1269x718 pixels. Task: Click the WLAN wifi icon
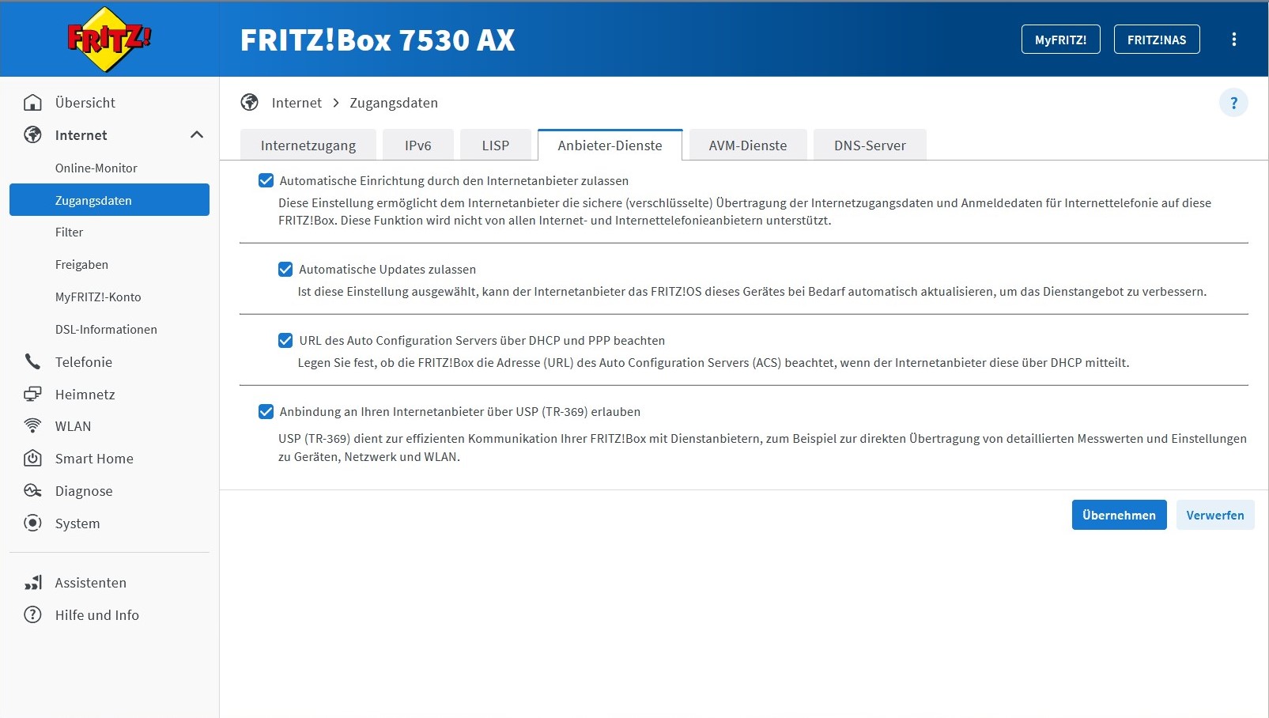pos(32,426)
